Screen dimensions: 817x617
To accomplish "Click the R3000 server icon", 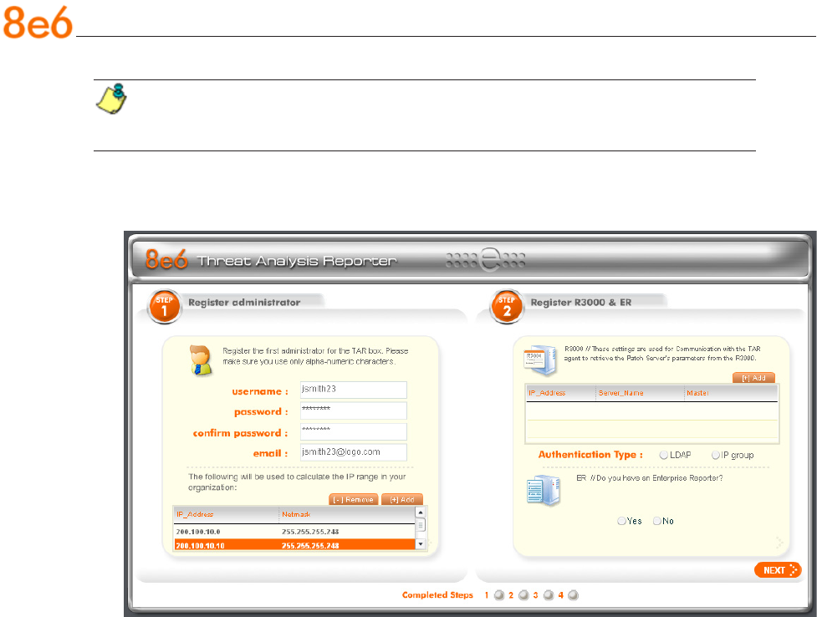I will click(540, 360).
